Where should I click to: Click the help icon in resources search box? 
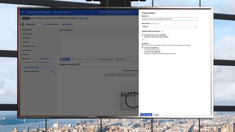click(51, 62)
